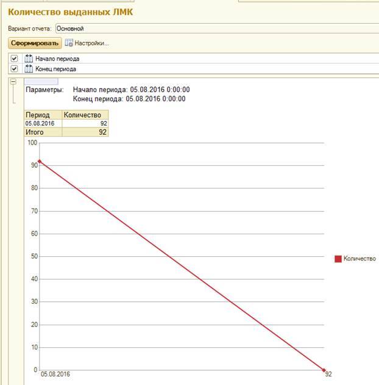This screenshot has height=385, width=379.
Task: Click the Начало периода parameter icon
Action: coord(29,59)
